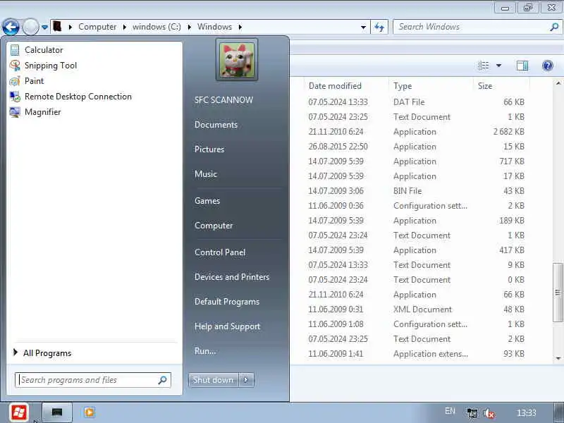Open the recent pages dropdown arrow

click(x=44, y=27)
